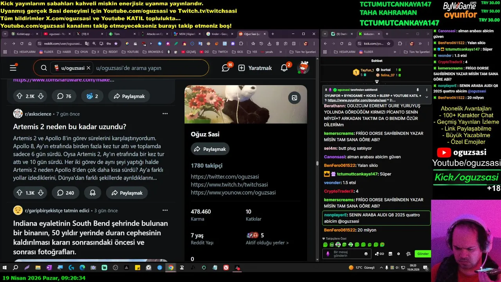
Task: Open Reddit chat messages icon
Action: [225, 68]
